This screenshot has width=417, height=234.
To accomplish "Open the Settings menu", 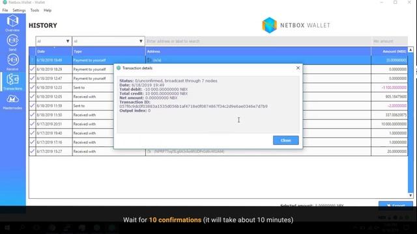I will click(x=19, y=10).
